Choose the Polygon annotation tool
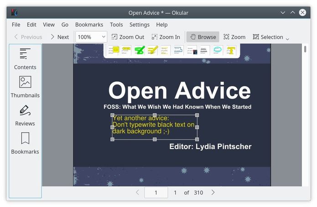 click(x=178, y=50)
